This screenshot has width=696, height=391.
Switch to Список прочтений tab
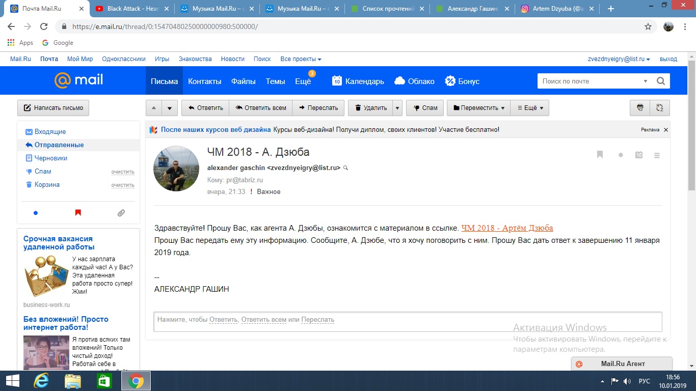pyautogui.click(x=386, y=9)
